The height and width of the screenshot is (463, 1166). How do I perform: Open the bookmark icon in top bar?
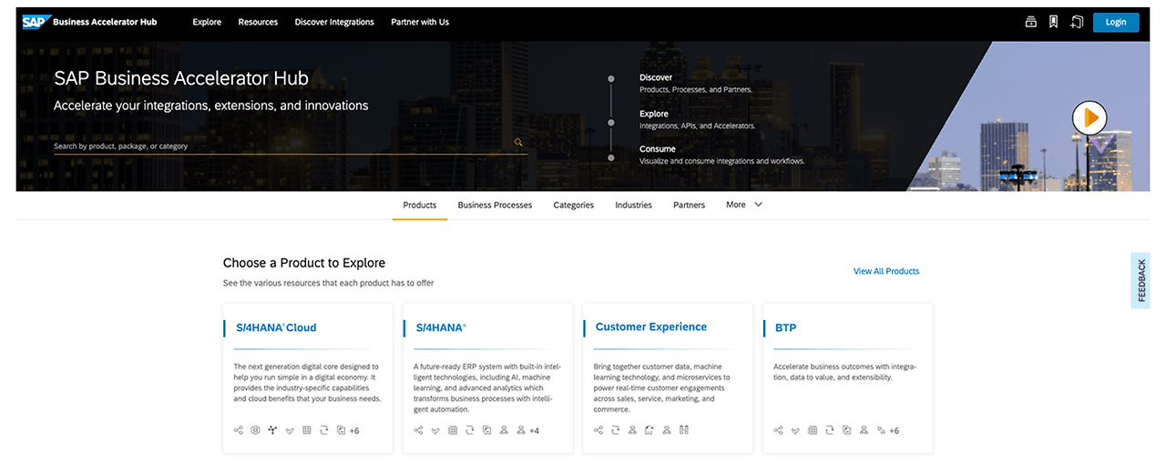click(1054, 22)
